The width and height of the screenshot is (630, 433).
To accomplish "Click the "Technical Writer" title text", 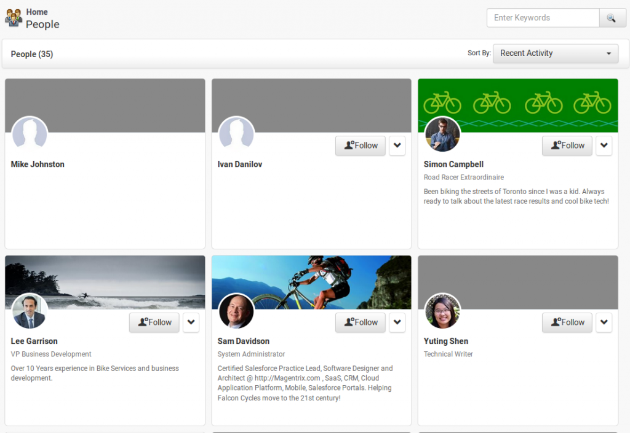I will (x=449, y=354).
